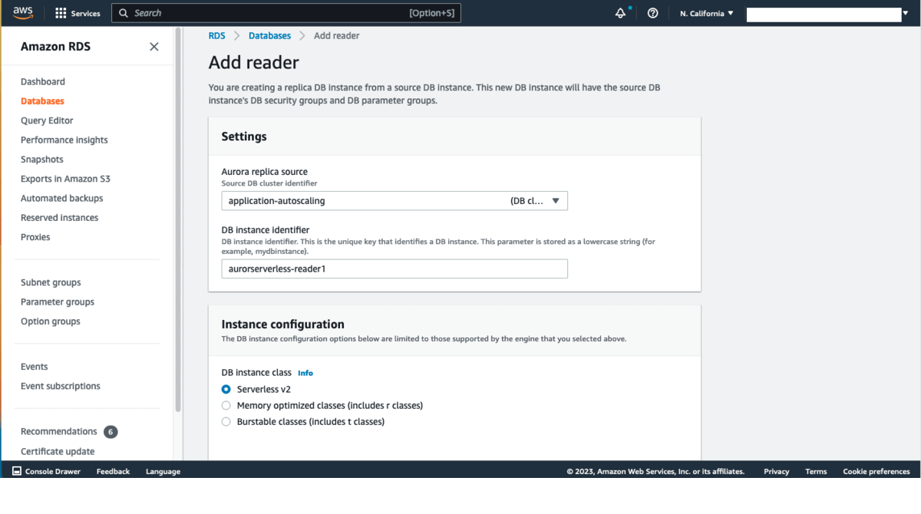The width and height of the screenshot is (921, 514).
Task: Click the Services label in top bar
Action: tap(86, 13)
